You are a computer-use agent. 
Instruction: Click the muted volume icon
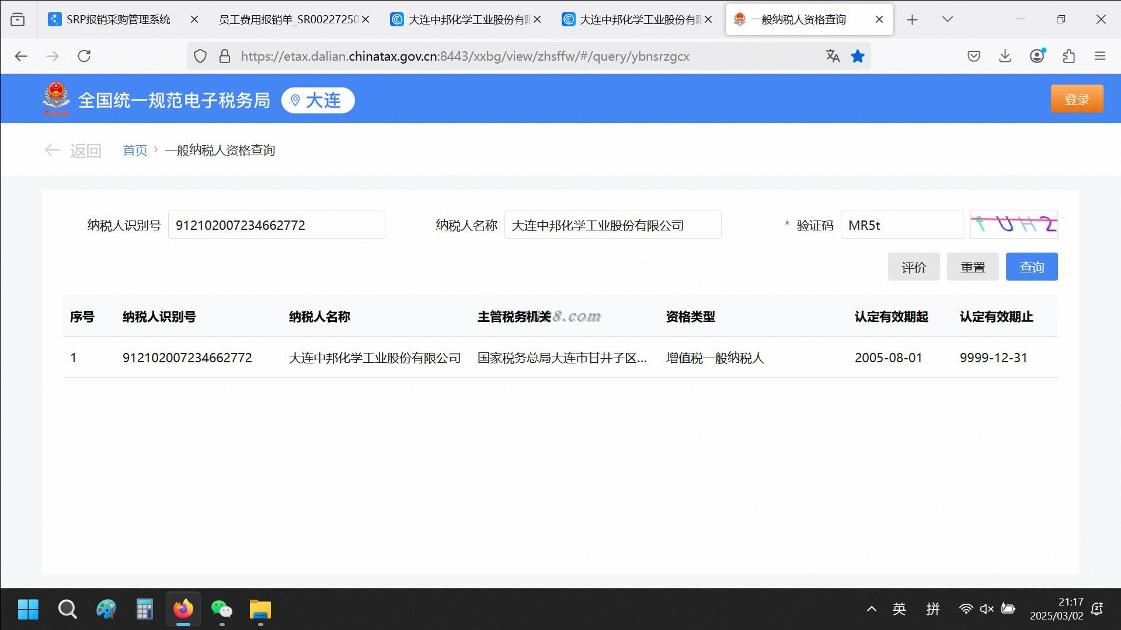click(987, 610)
